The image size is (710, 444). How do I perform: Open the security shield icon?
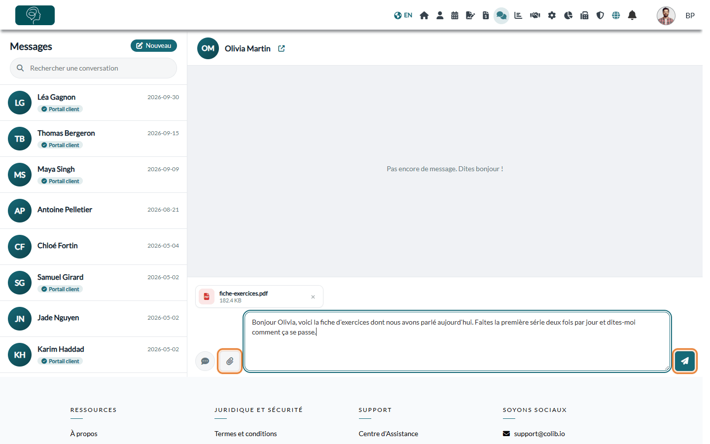pyautogui.click(x=600, y=15)
